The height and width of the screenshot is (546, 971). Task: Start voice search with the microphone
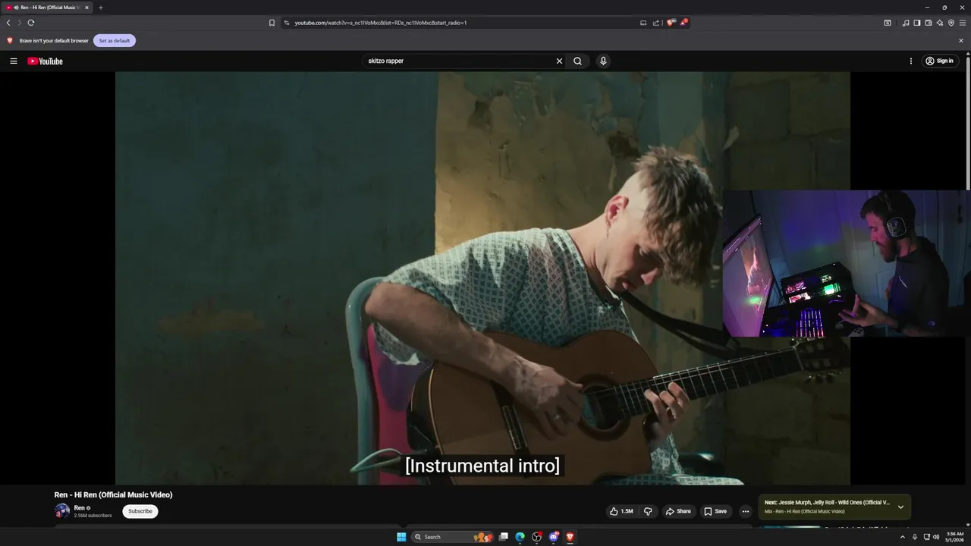point(603,61)
